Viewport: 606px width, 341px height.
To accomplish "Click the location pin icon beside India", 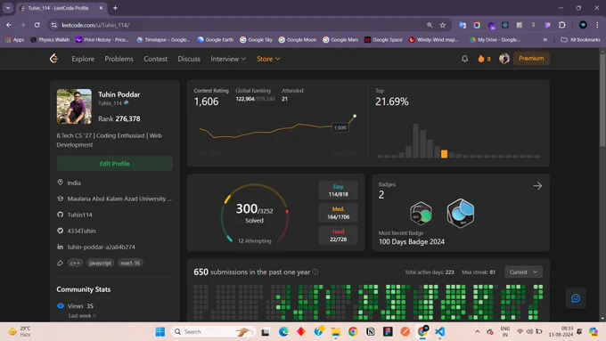I will pyautogui.click(x=61, y=183).
